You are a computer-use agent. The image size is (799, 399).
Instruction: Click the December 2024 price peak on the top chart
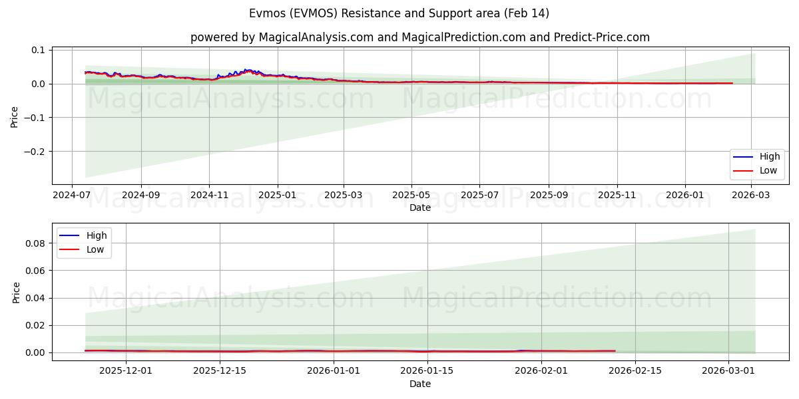point(248,70)
